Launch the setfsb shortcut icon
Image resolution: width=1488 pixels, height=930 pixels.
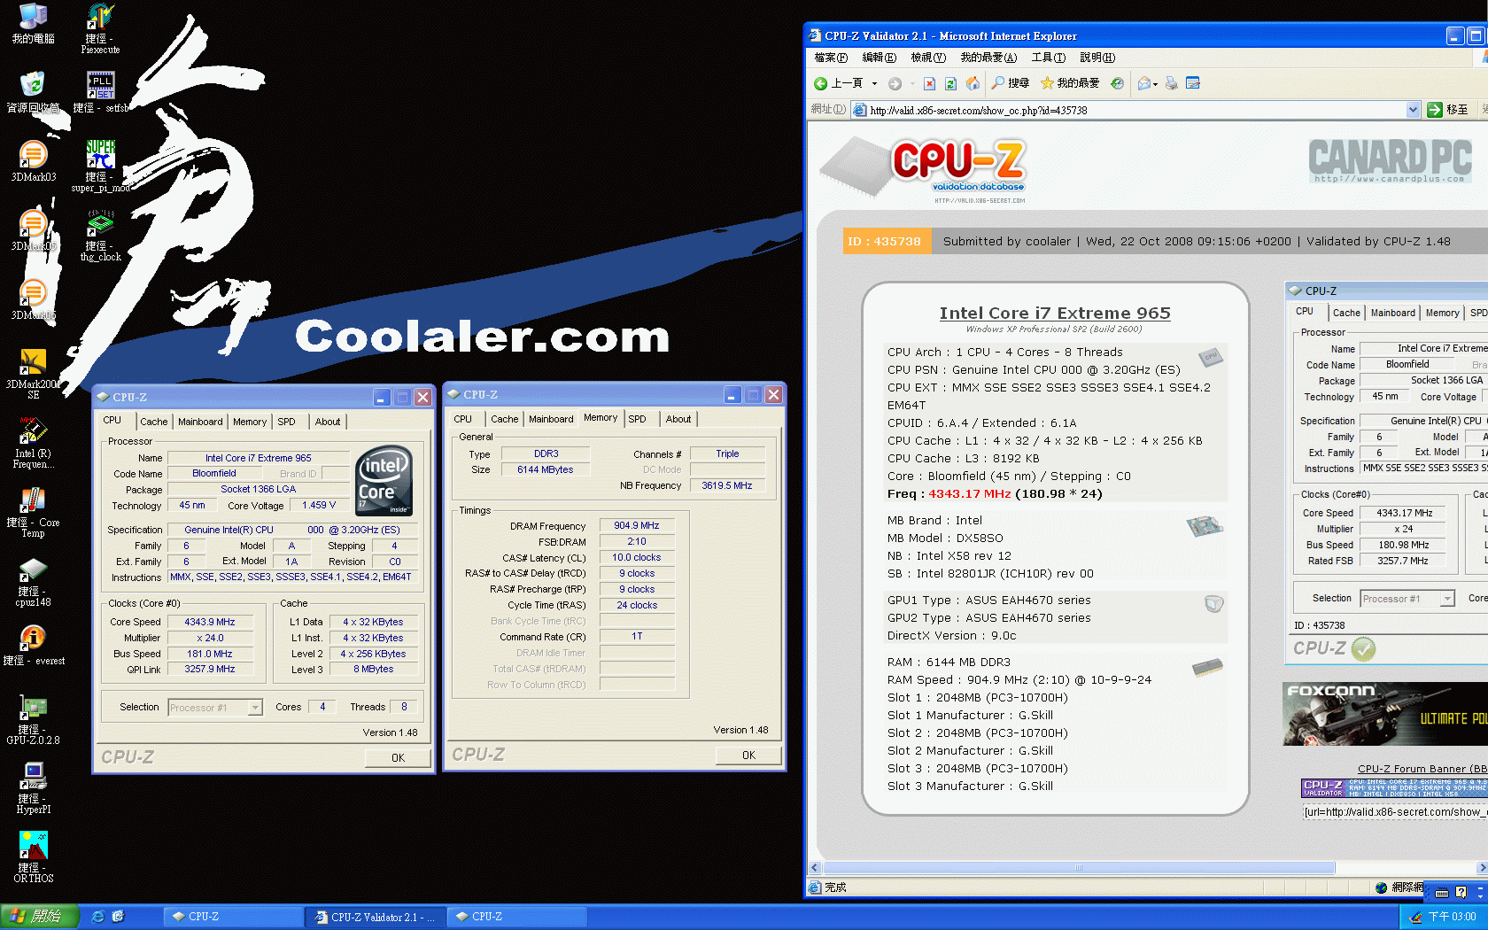tap(100, 93)
